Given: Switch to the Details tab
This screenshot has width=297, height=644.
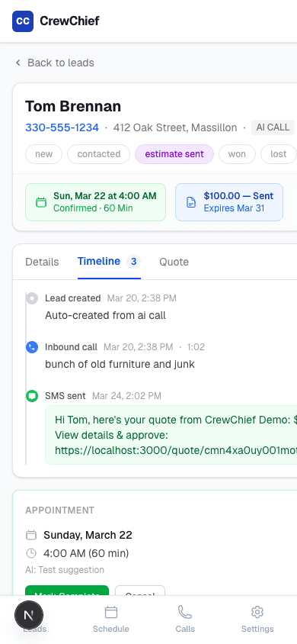Looking at the screenshot, I should tap(42, 262).
